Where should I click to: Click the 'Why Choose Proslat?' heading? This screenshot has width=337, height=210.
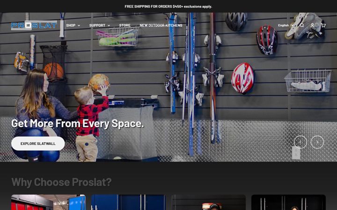[x=61, y=182]
